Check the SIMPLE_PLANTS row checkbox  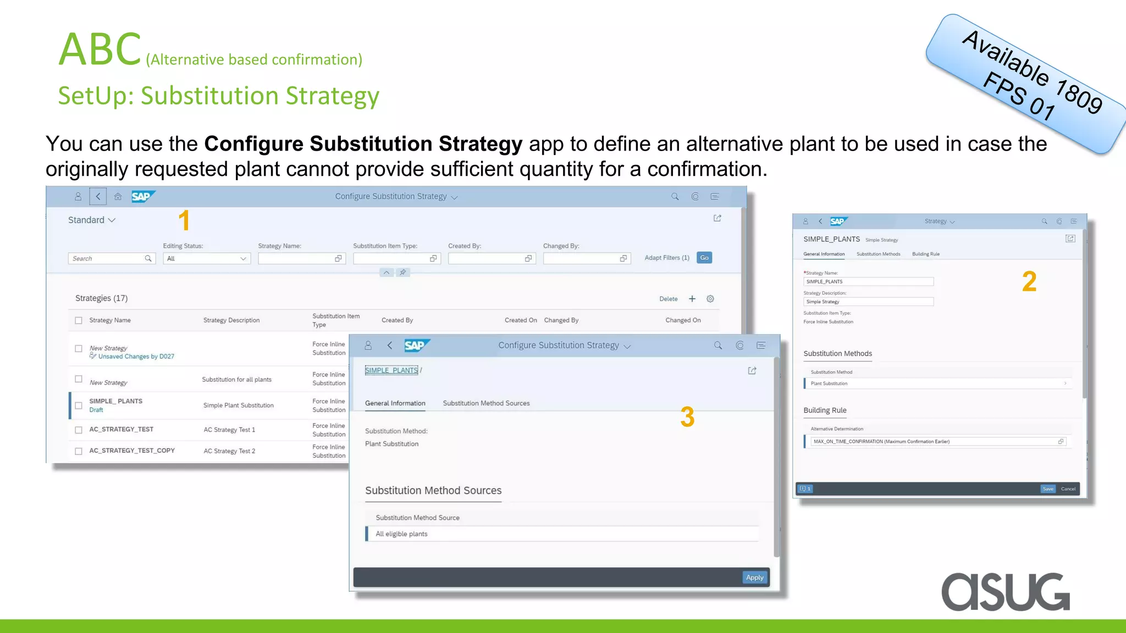click(x=79, y=406)
